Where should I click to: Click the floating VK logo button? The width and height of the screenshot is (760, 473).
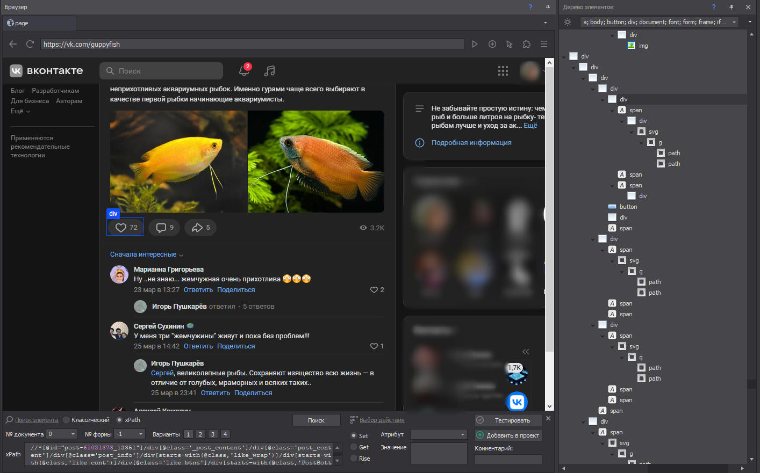pos(517,402)
